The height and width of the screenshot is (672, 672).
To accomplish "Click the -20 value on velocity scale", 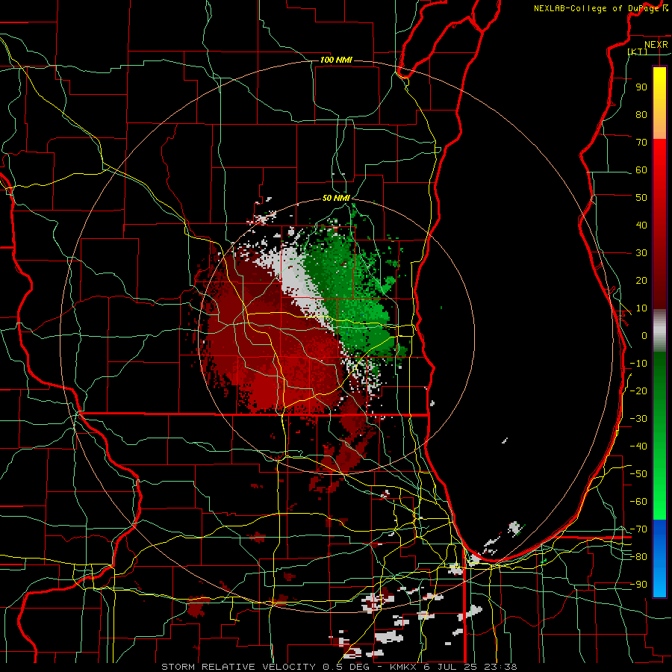I will [x=638, y=391].
